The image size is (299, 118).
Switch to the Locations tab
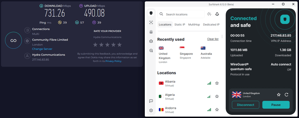(x=165, y=25)
